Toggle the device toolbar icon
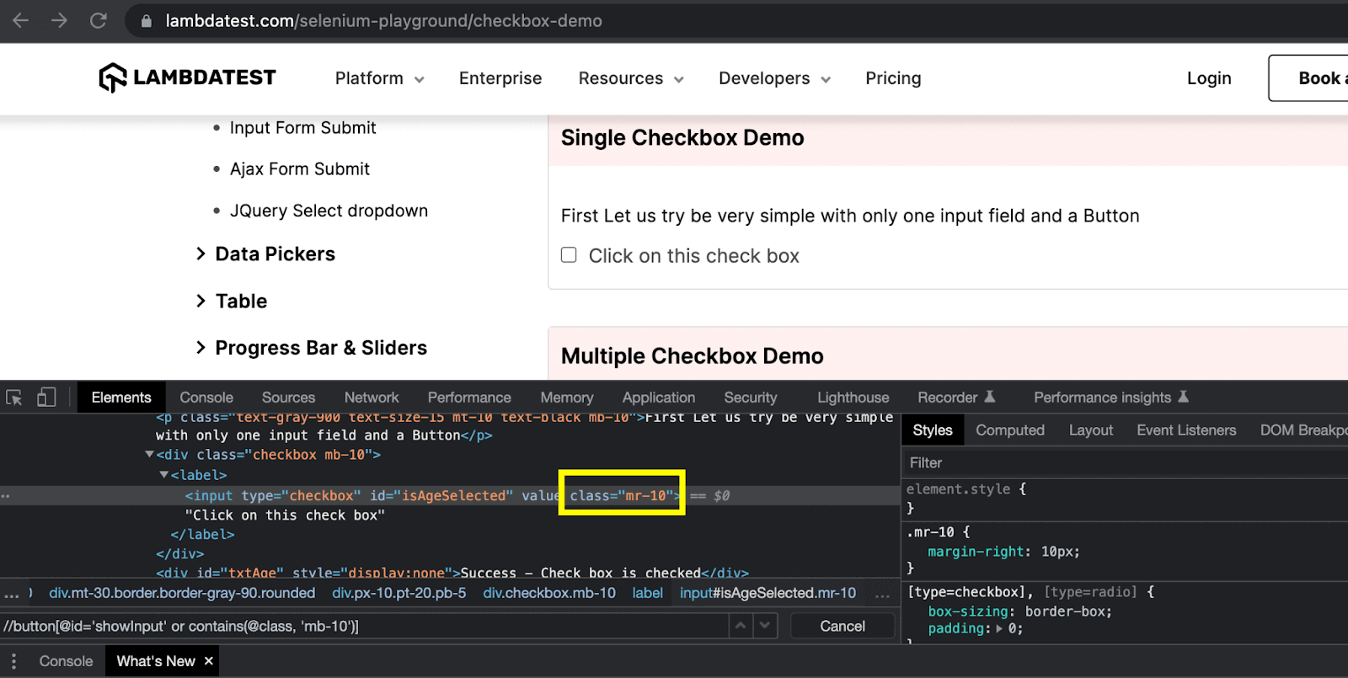 pos(46,398)
